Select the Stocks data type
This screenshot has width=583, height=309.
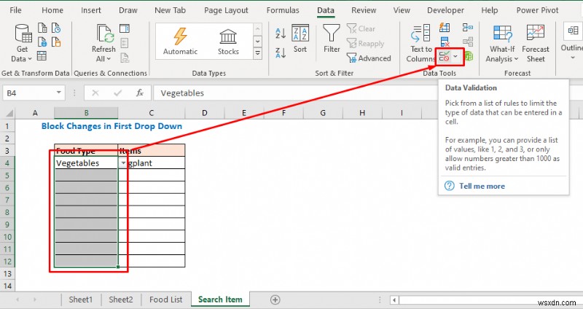228,42
